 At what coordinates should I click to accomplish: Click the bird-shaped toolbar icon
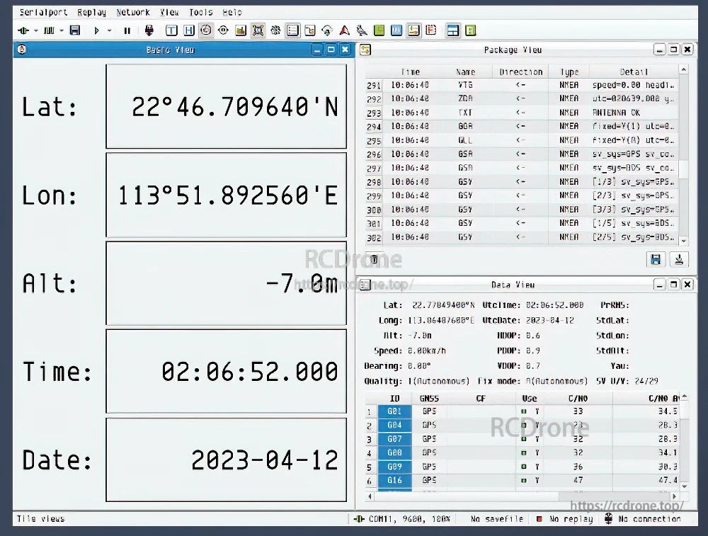(x=362, y=30)
